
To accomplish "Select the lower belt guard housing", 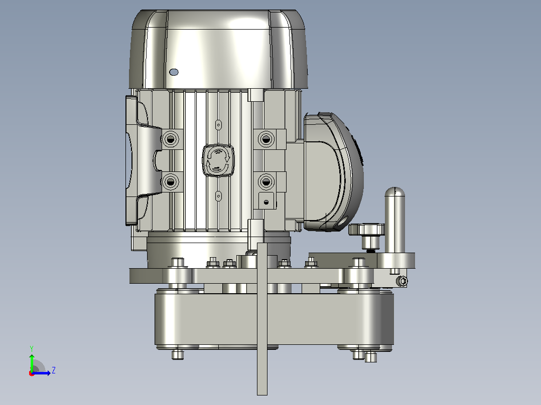I will tap(275, 319).
